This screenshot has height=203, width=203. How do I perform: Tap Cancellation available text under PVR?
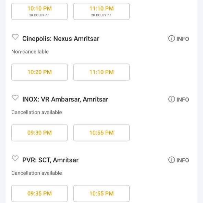[x=37, y=173]
